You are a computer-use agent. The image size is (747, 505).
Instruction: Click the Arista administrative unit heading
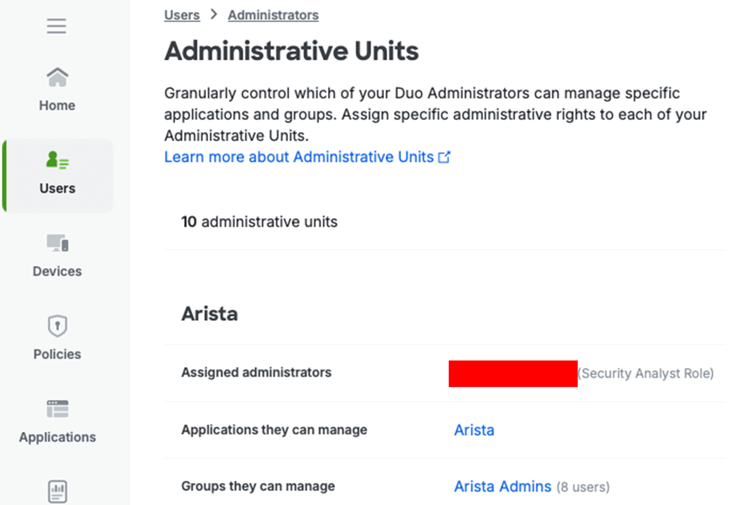(x=210, y=313)
